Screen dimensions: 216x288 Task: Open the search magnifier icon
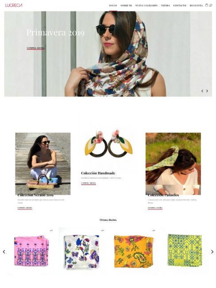tap(211, 5)
